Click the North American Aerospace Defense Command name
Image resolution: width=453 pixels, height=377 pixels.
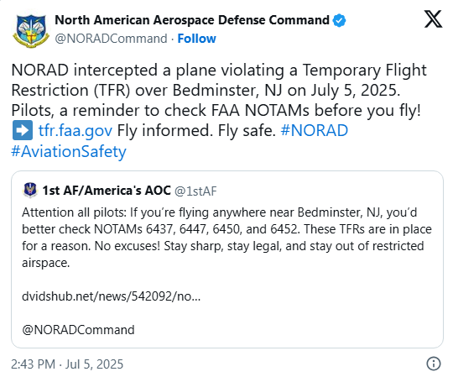192,20
